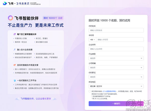
Task: Click the note 活动最终解释权归飞书所有
Action: click(x=101, y=96)
